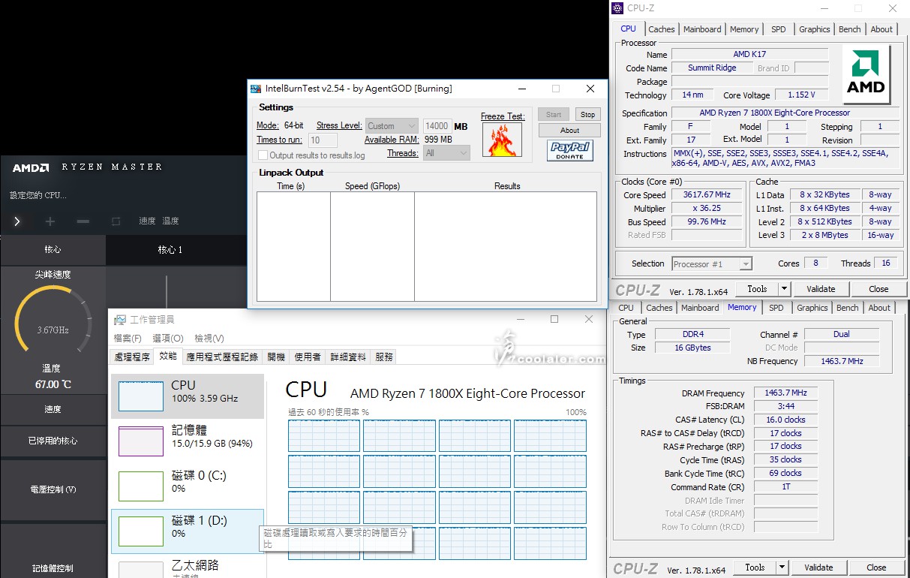Switch to the 處理程序 tab

point(132,357)
